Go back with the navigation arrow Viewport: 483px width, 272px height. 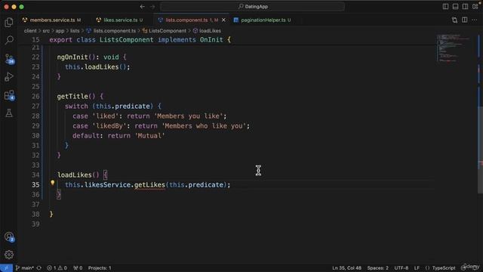143,7
